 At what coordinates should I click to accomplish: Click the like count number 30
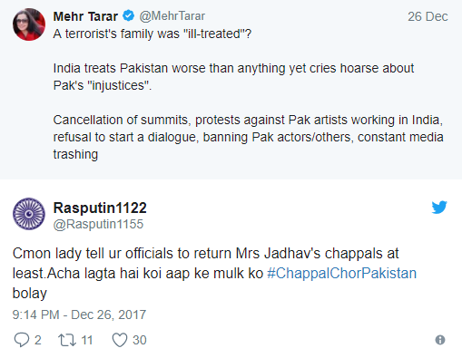click(140, 340)
